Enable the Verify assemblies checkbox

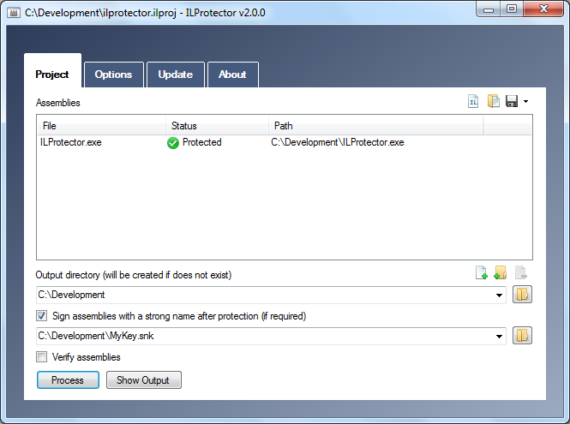41,357
